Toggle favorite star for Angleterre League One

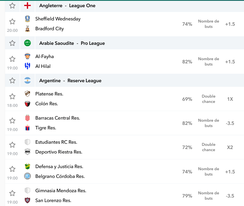12,6
